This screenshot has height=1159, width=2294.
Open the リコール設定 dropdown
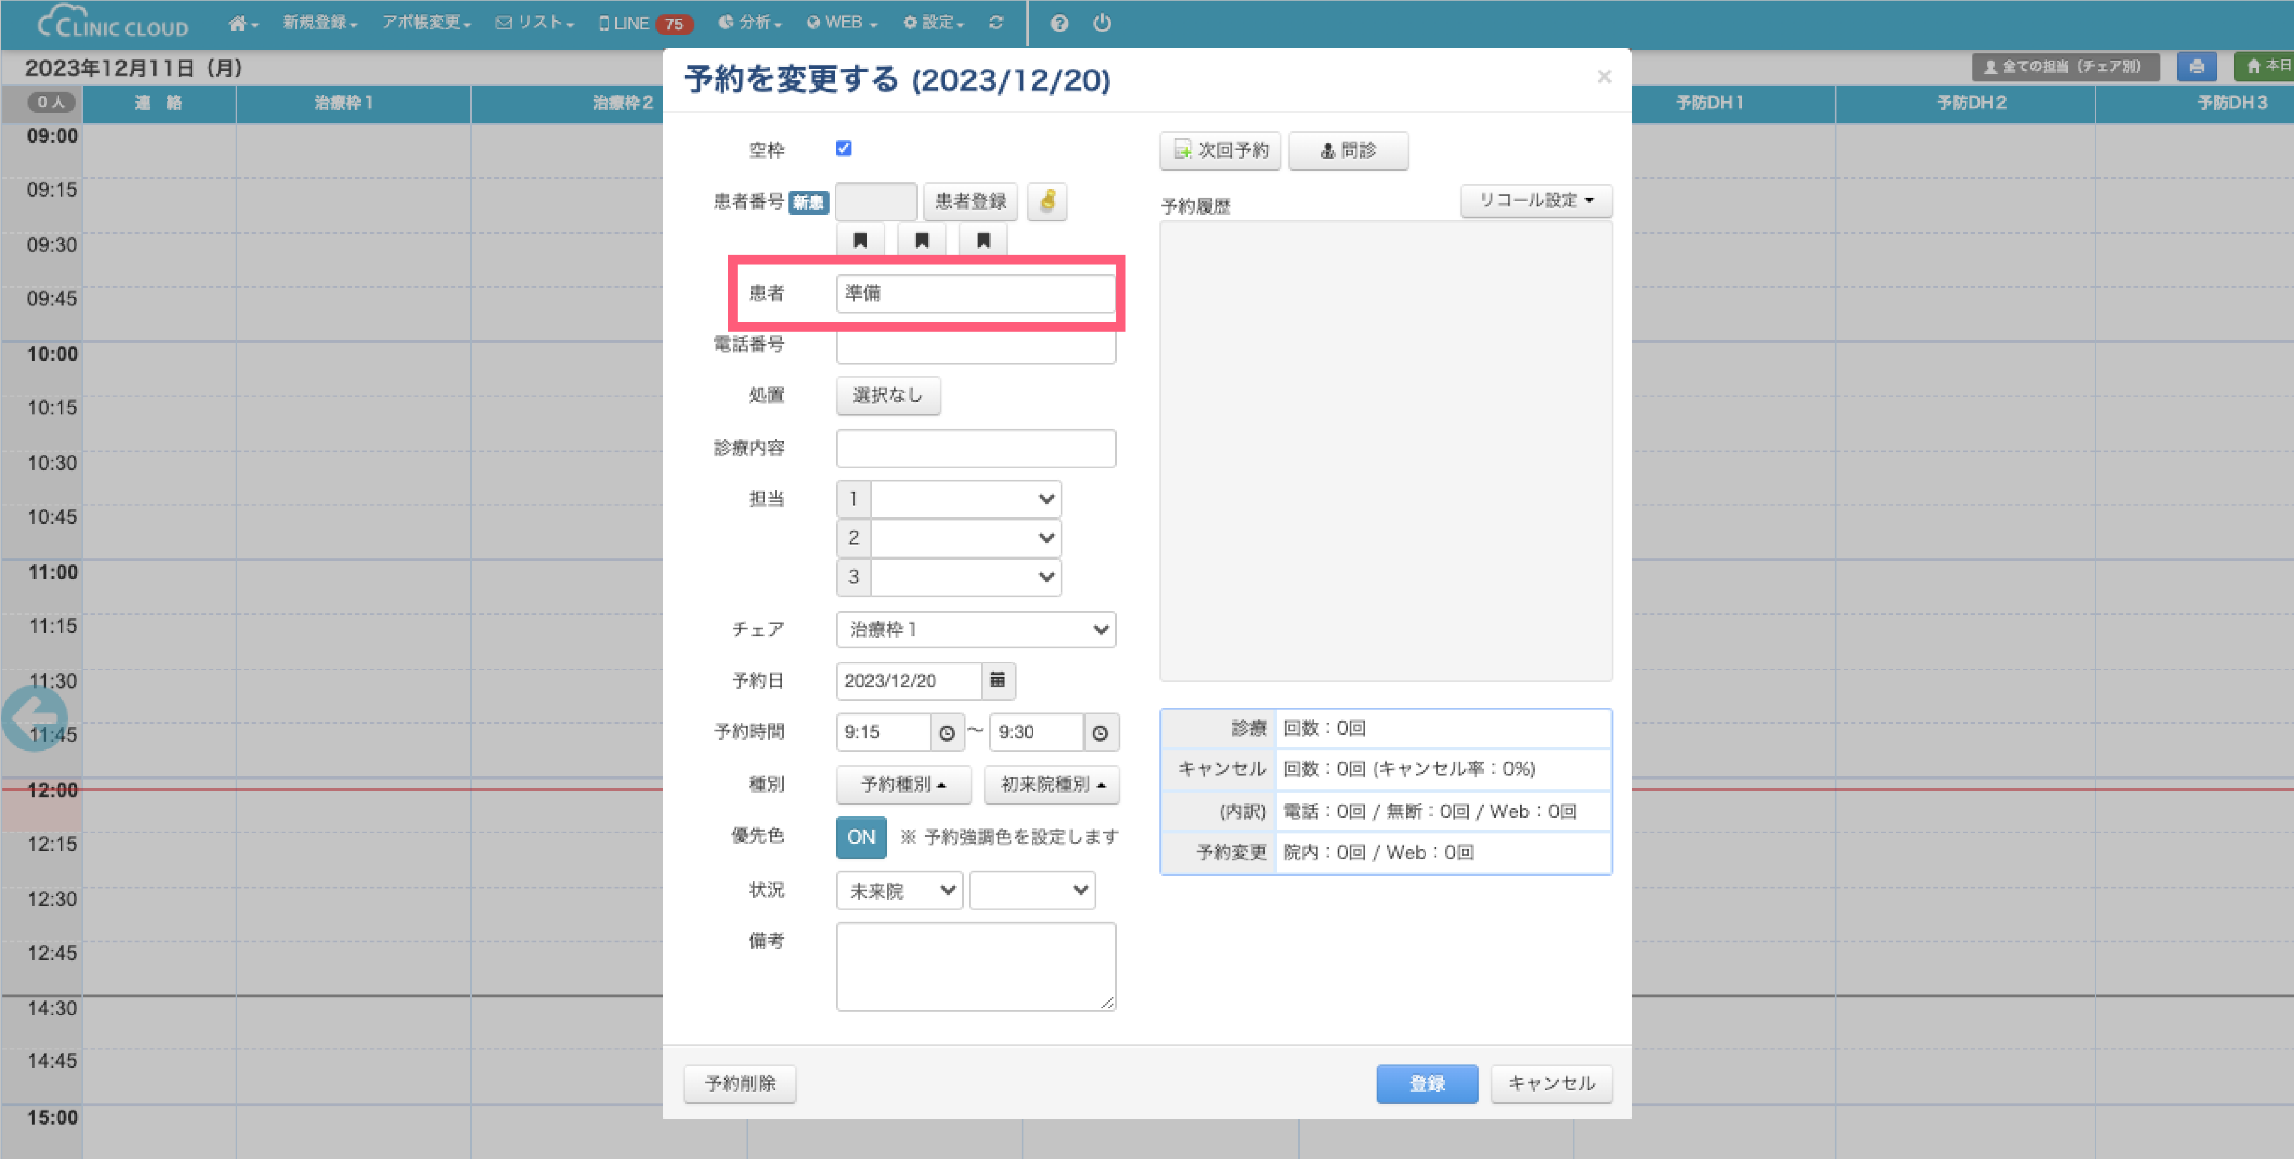(x=1536, y=200)
